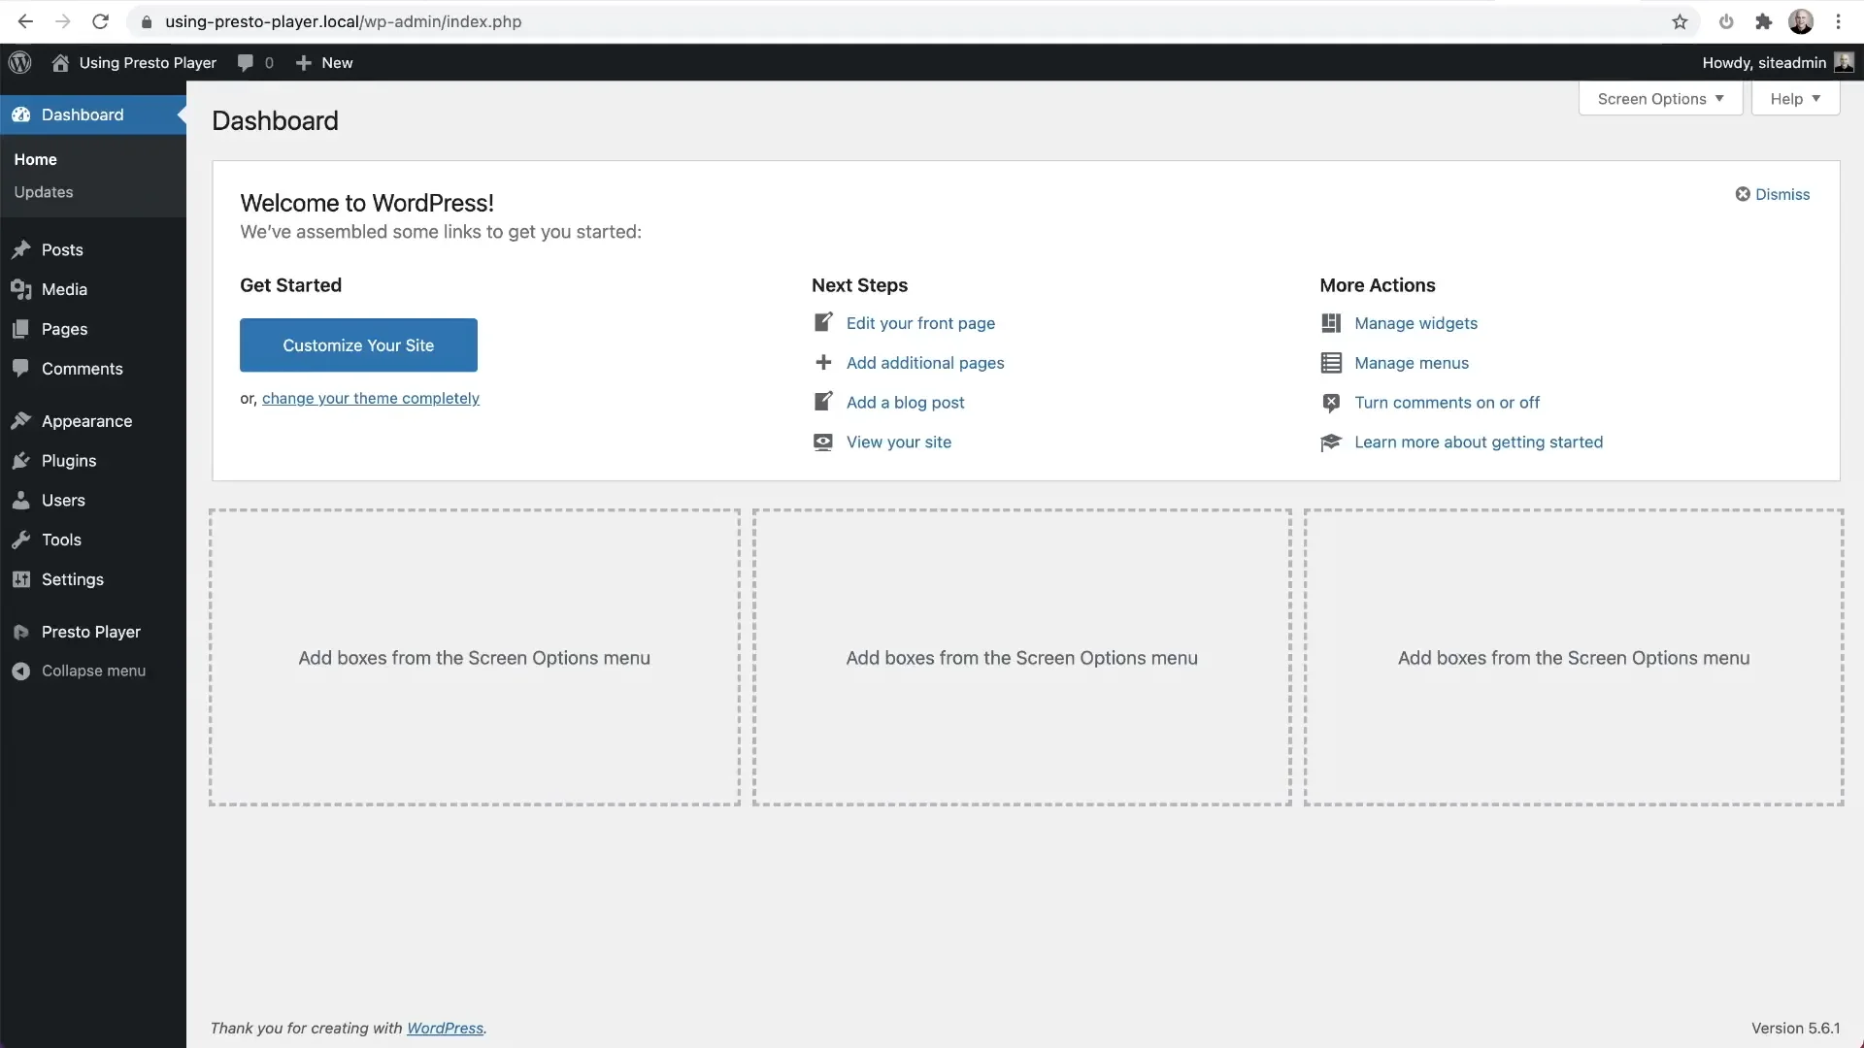The height and width of the screenshot is (1048, 1864).
Task: Follow the WordPress footer link
Action: [445, 1029]
